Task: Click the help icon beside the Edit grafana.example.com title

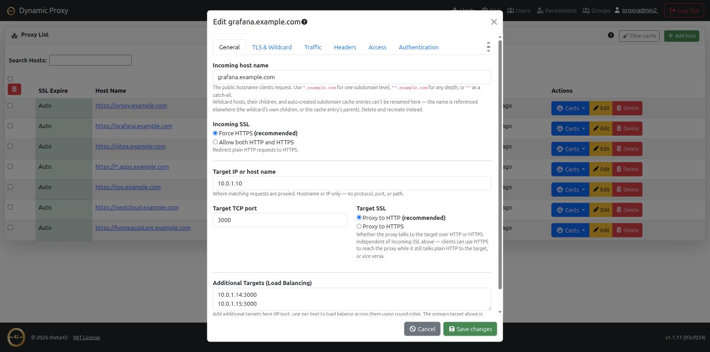Action: click(304, 22)
